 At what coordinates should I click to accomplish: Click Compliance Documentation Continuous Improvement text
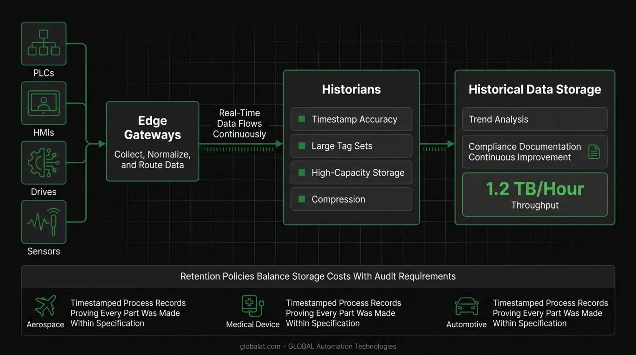pyautogui.click(x=525, y=152)
